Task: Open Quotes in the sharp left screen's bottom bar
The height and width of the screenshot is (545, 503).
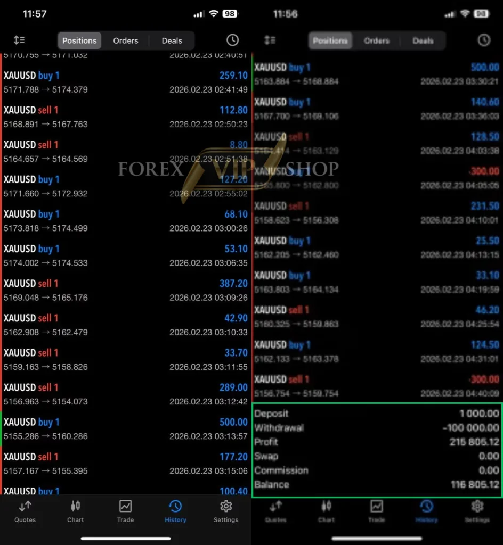Action: 25,511
